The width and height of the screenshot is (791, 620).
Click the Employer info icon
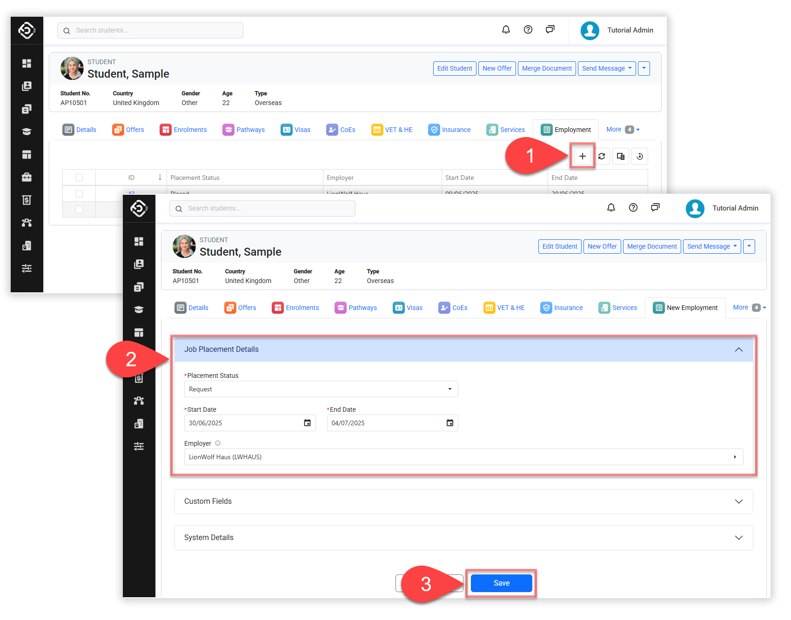click(218, 443)
